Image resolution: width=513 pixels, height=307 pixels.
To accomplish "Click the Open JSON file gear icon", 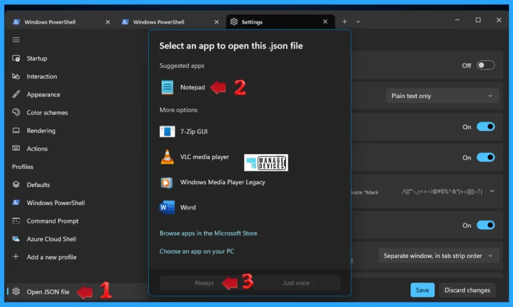I will [16, 291].
